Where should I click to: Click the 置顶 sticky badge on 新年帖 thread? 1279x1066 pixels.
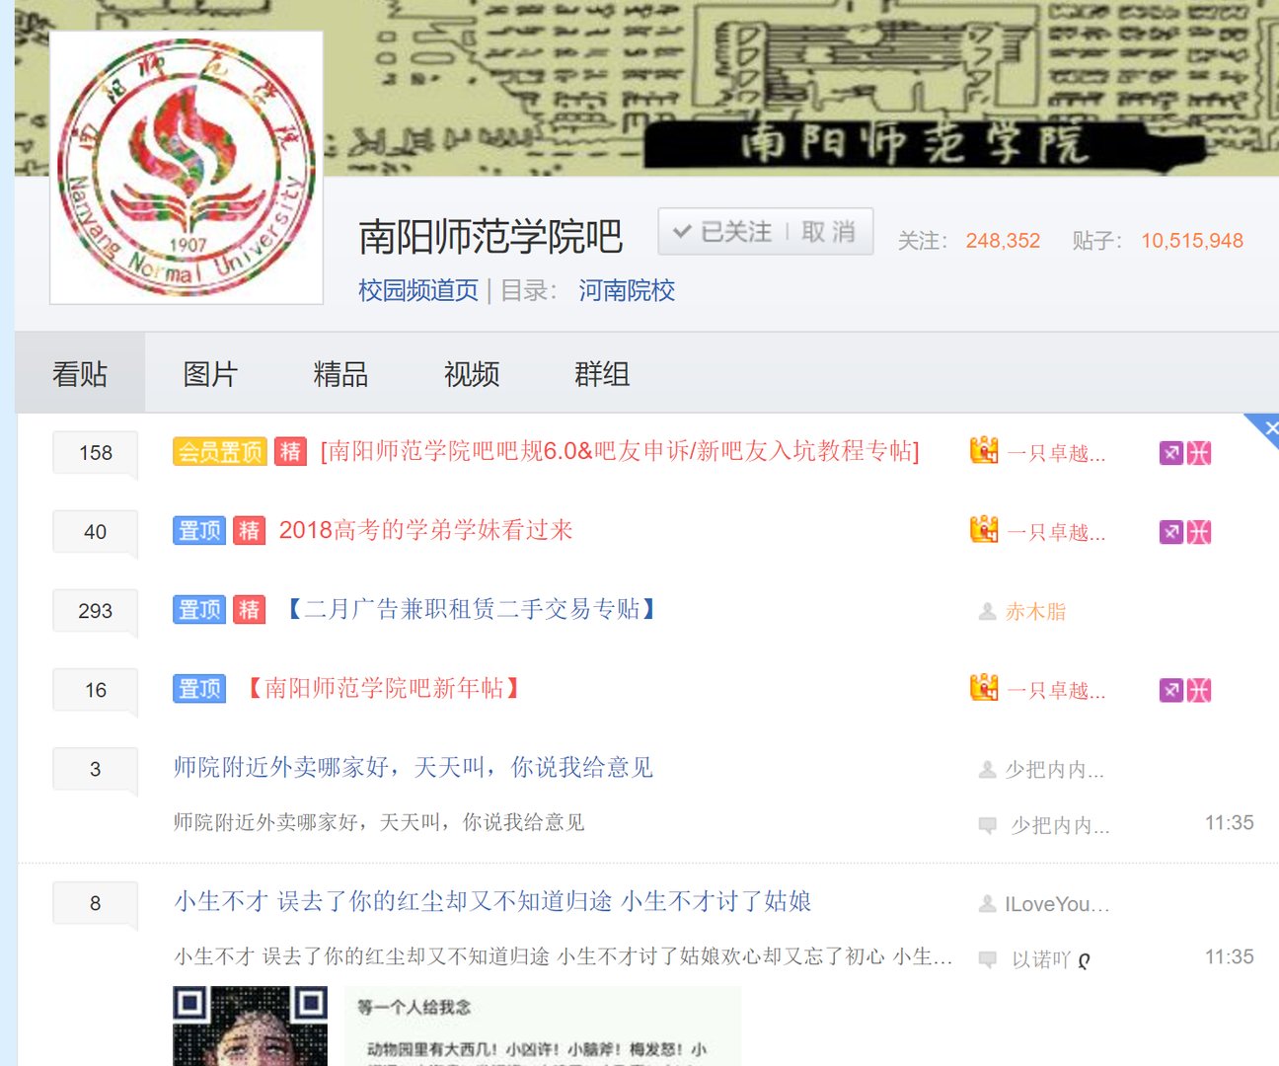click(x=197, y=688)
